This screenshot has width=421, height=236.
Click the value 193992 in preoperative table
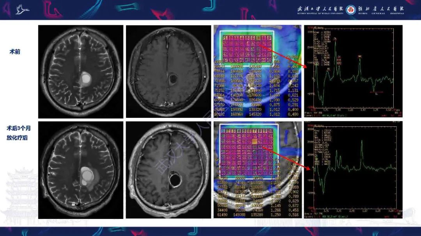(237, 110)
